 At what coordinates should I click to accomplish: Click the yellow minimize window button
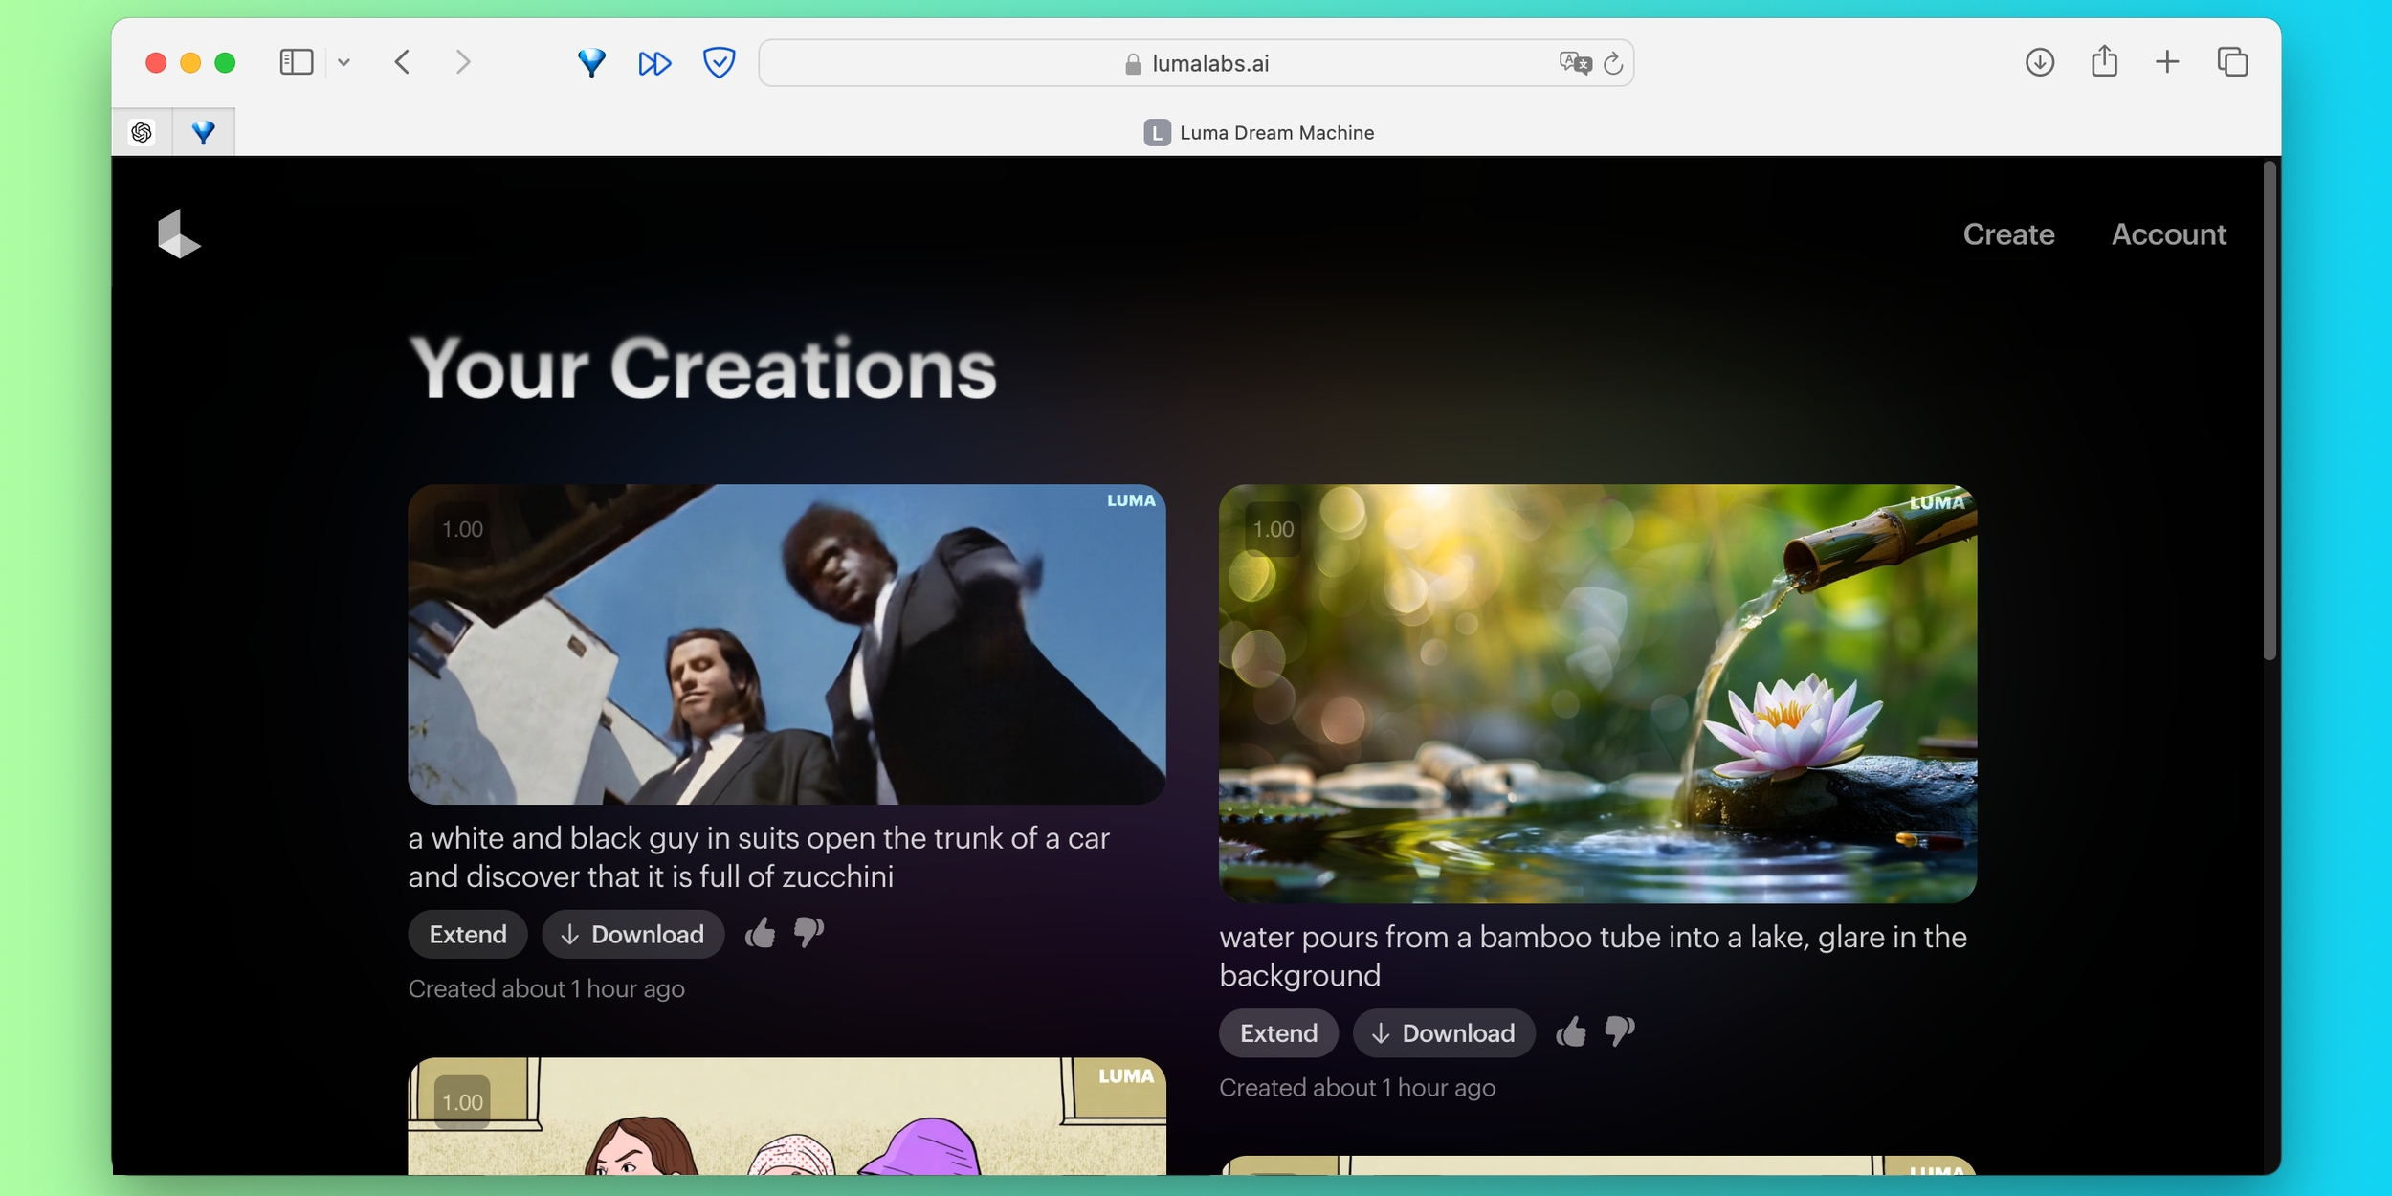(x=190, y=63)
